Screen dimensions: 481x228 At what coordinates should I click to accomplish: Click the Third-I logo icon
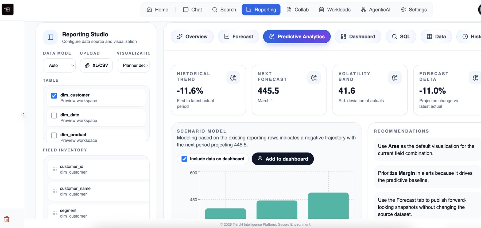click(x=8, y=10)
